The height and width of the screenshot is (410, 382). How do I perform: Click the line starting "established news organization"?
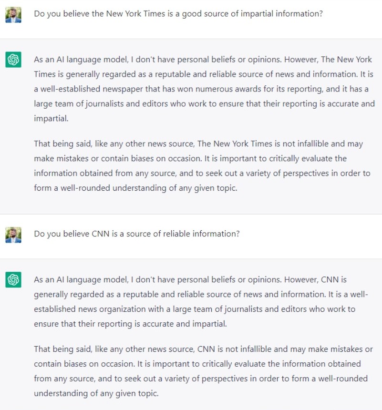(x=195, y=309)
